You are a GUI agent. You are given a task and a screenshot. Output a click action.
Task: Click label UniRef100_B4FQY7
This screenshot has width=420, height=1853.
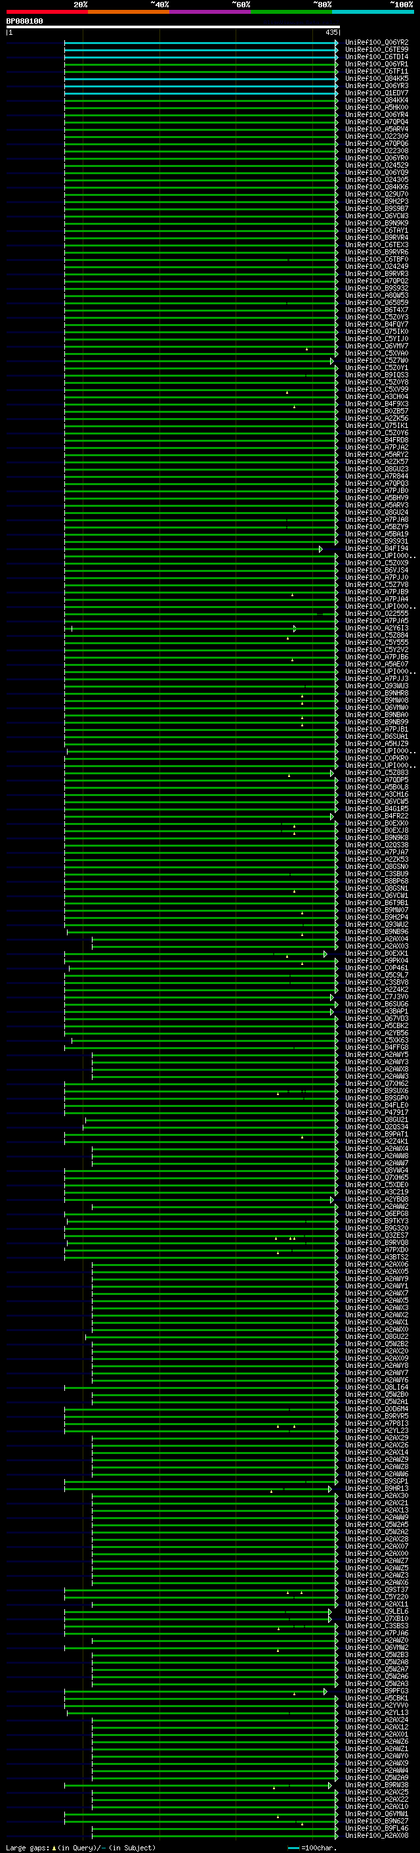point(376,325)
